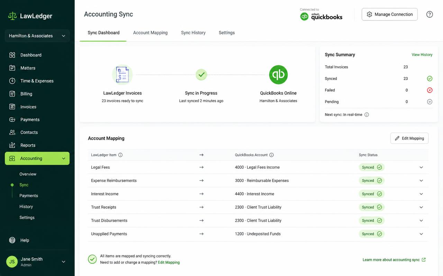Expand the Trust Receipts mapping row
Image resolution: width=443 pixels, height=276 pixels.
pyautogui.click(x=421, y=207)
